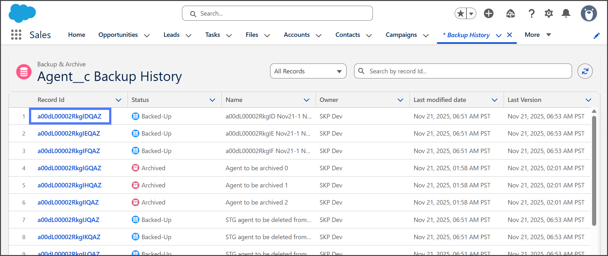Viewport: 608px width, 256px height.
Task: Open the Trailhead guidance icon
Action: [510, 13]
